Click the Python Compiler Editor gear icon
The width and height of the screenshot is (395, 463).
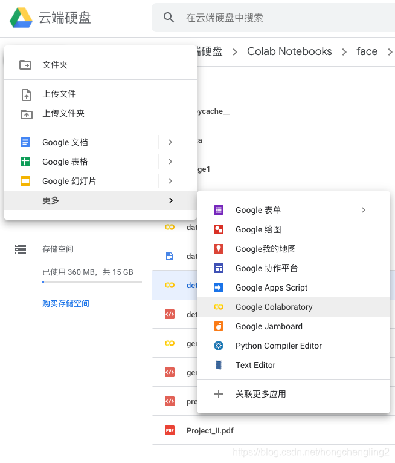pos(219,346)
